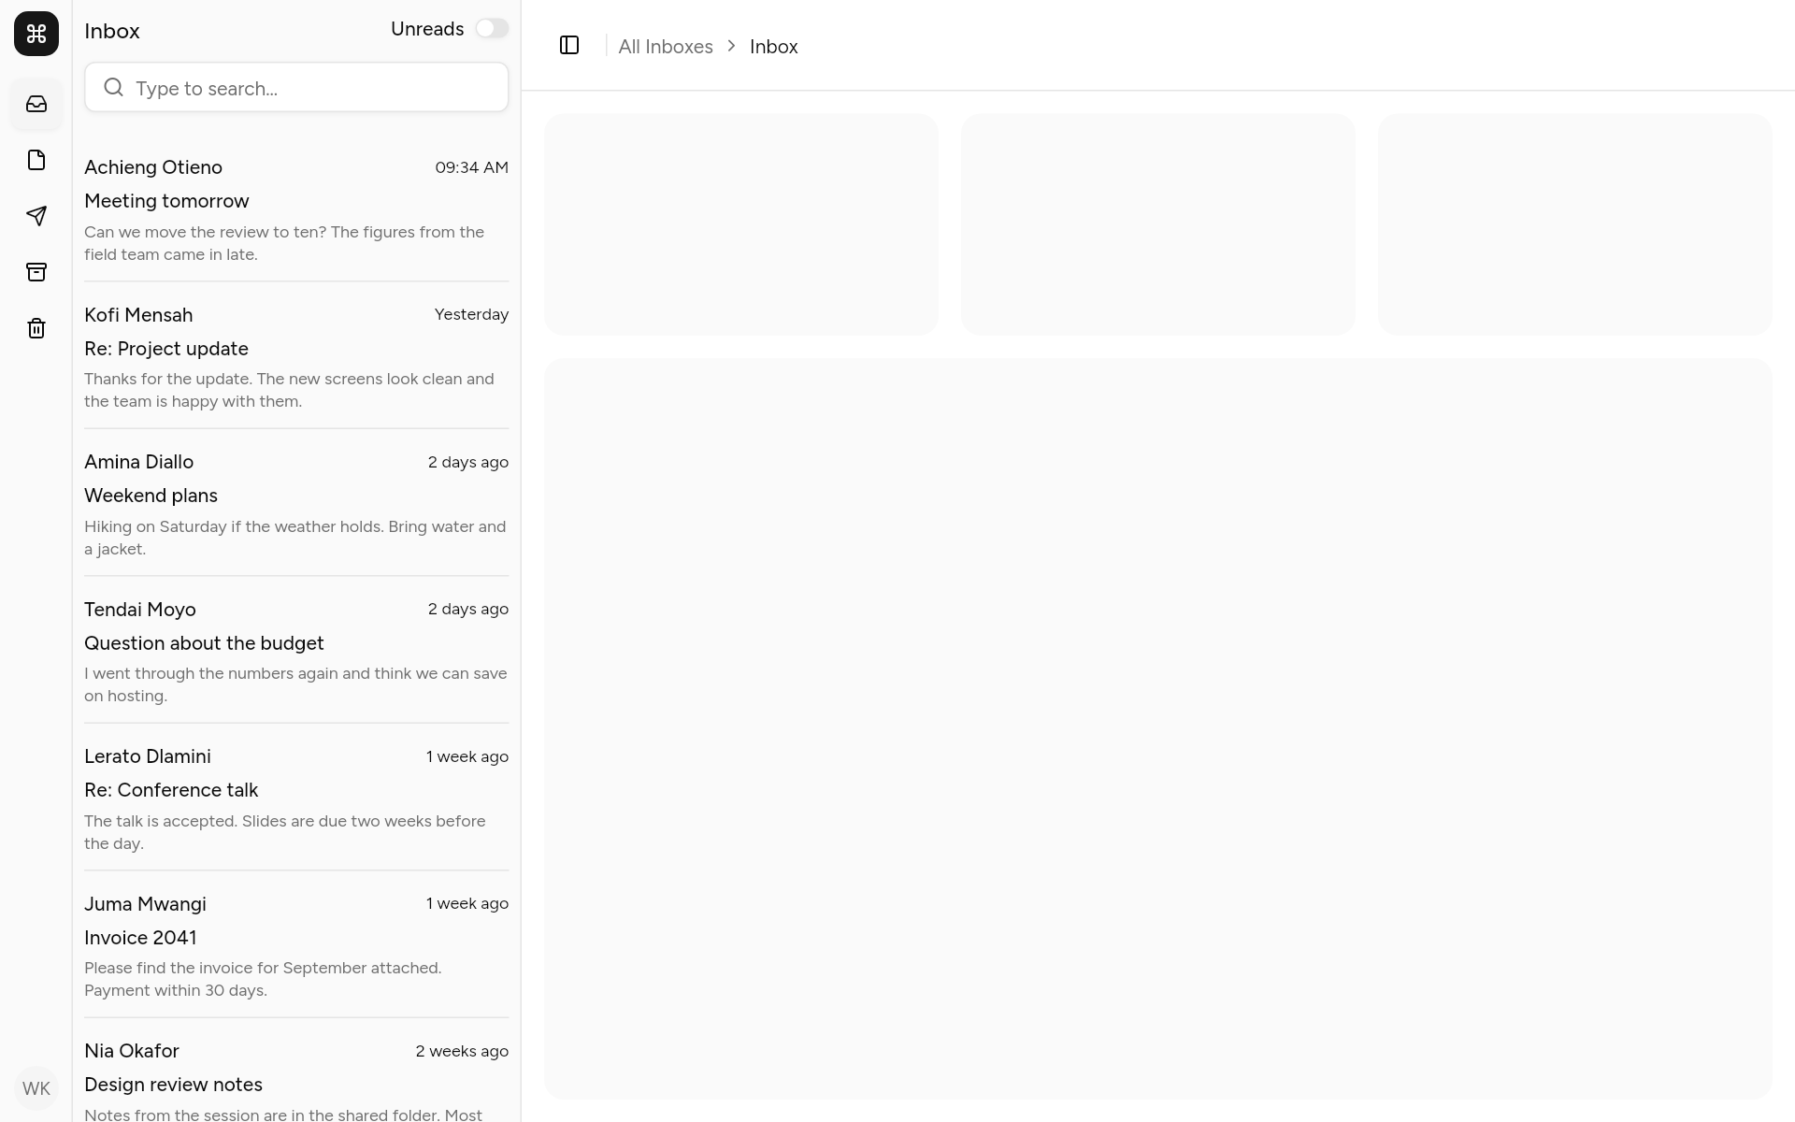Click the '2 weeks ago' timestamp
This screenshot has width=1795, height=1122.
click(462, 1051)
